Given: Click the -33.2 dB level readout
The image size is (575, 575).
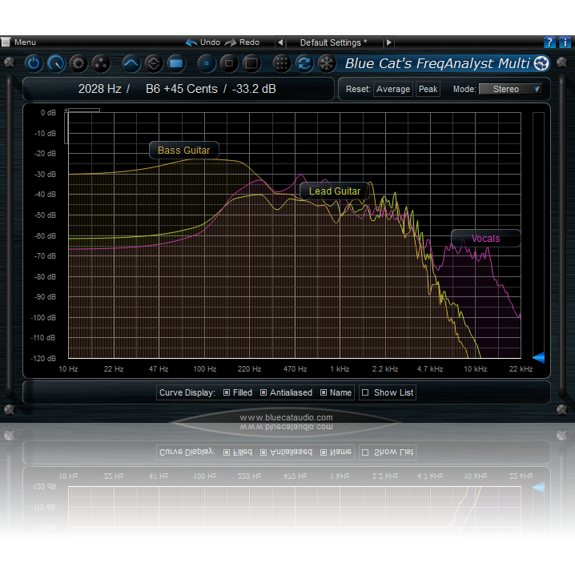Looking at the screenshot, I should coord(254,89).
